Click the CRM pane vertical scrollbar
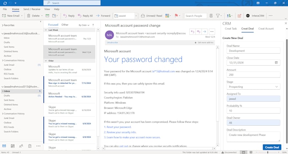The height and width of the screenshot is (154, 288). pyautogui.click(x=287, y=91)
